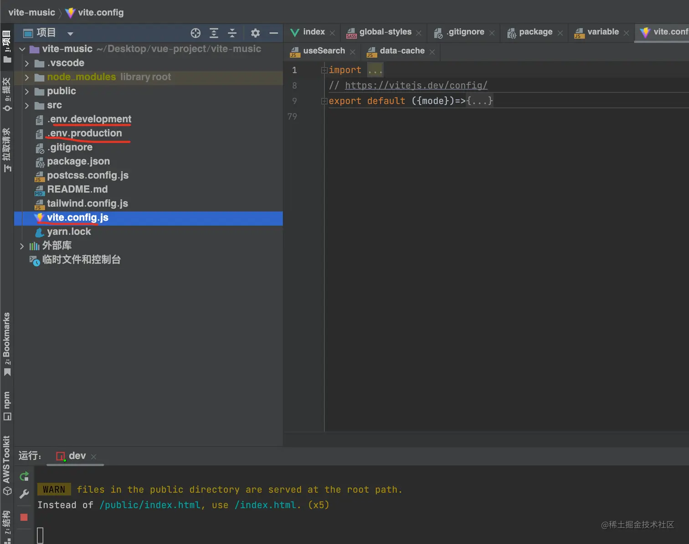689x544 pixels.
Task: Select tailwind.config.js file
Action: [87, 203]
